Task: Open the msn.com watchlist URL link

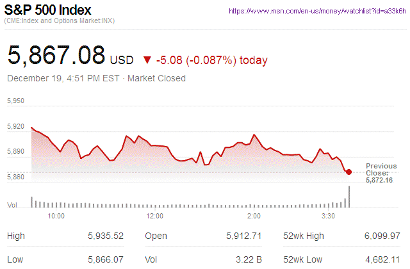Action: click(316, 12)
